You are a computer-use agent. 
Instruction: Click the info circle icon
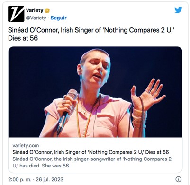(179, 179)
